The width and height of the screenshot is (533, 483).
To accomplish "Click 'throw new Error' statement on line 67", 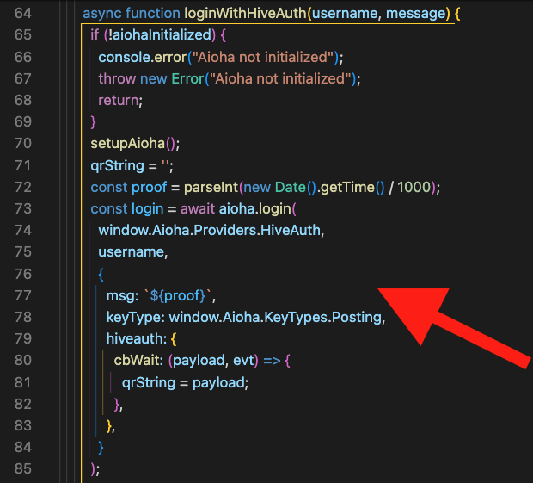I will [x=151, y=79].
